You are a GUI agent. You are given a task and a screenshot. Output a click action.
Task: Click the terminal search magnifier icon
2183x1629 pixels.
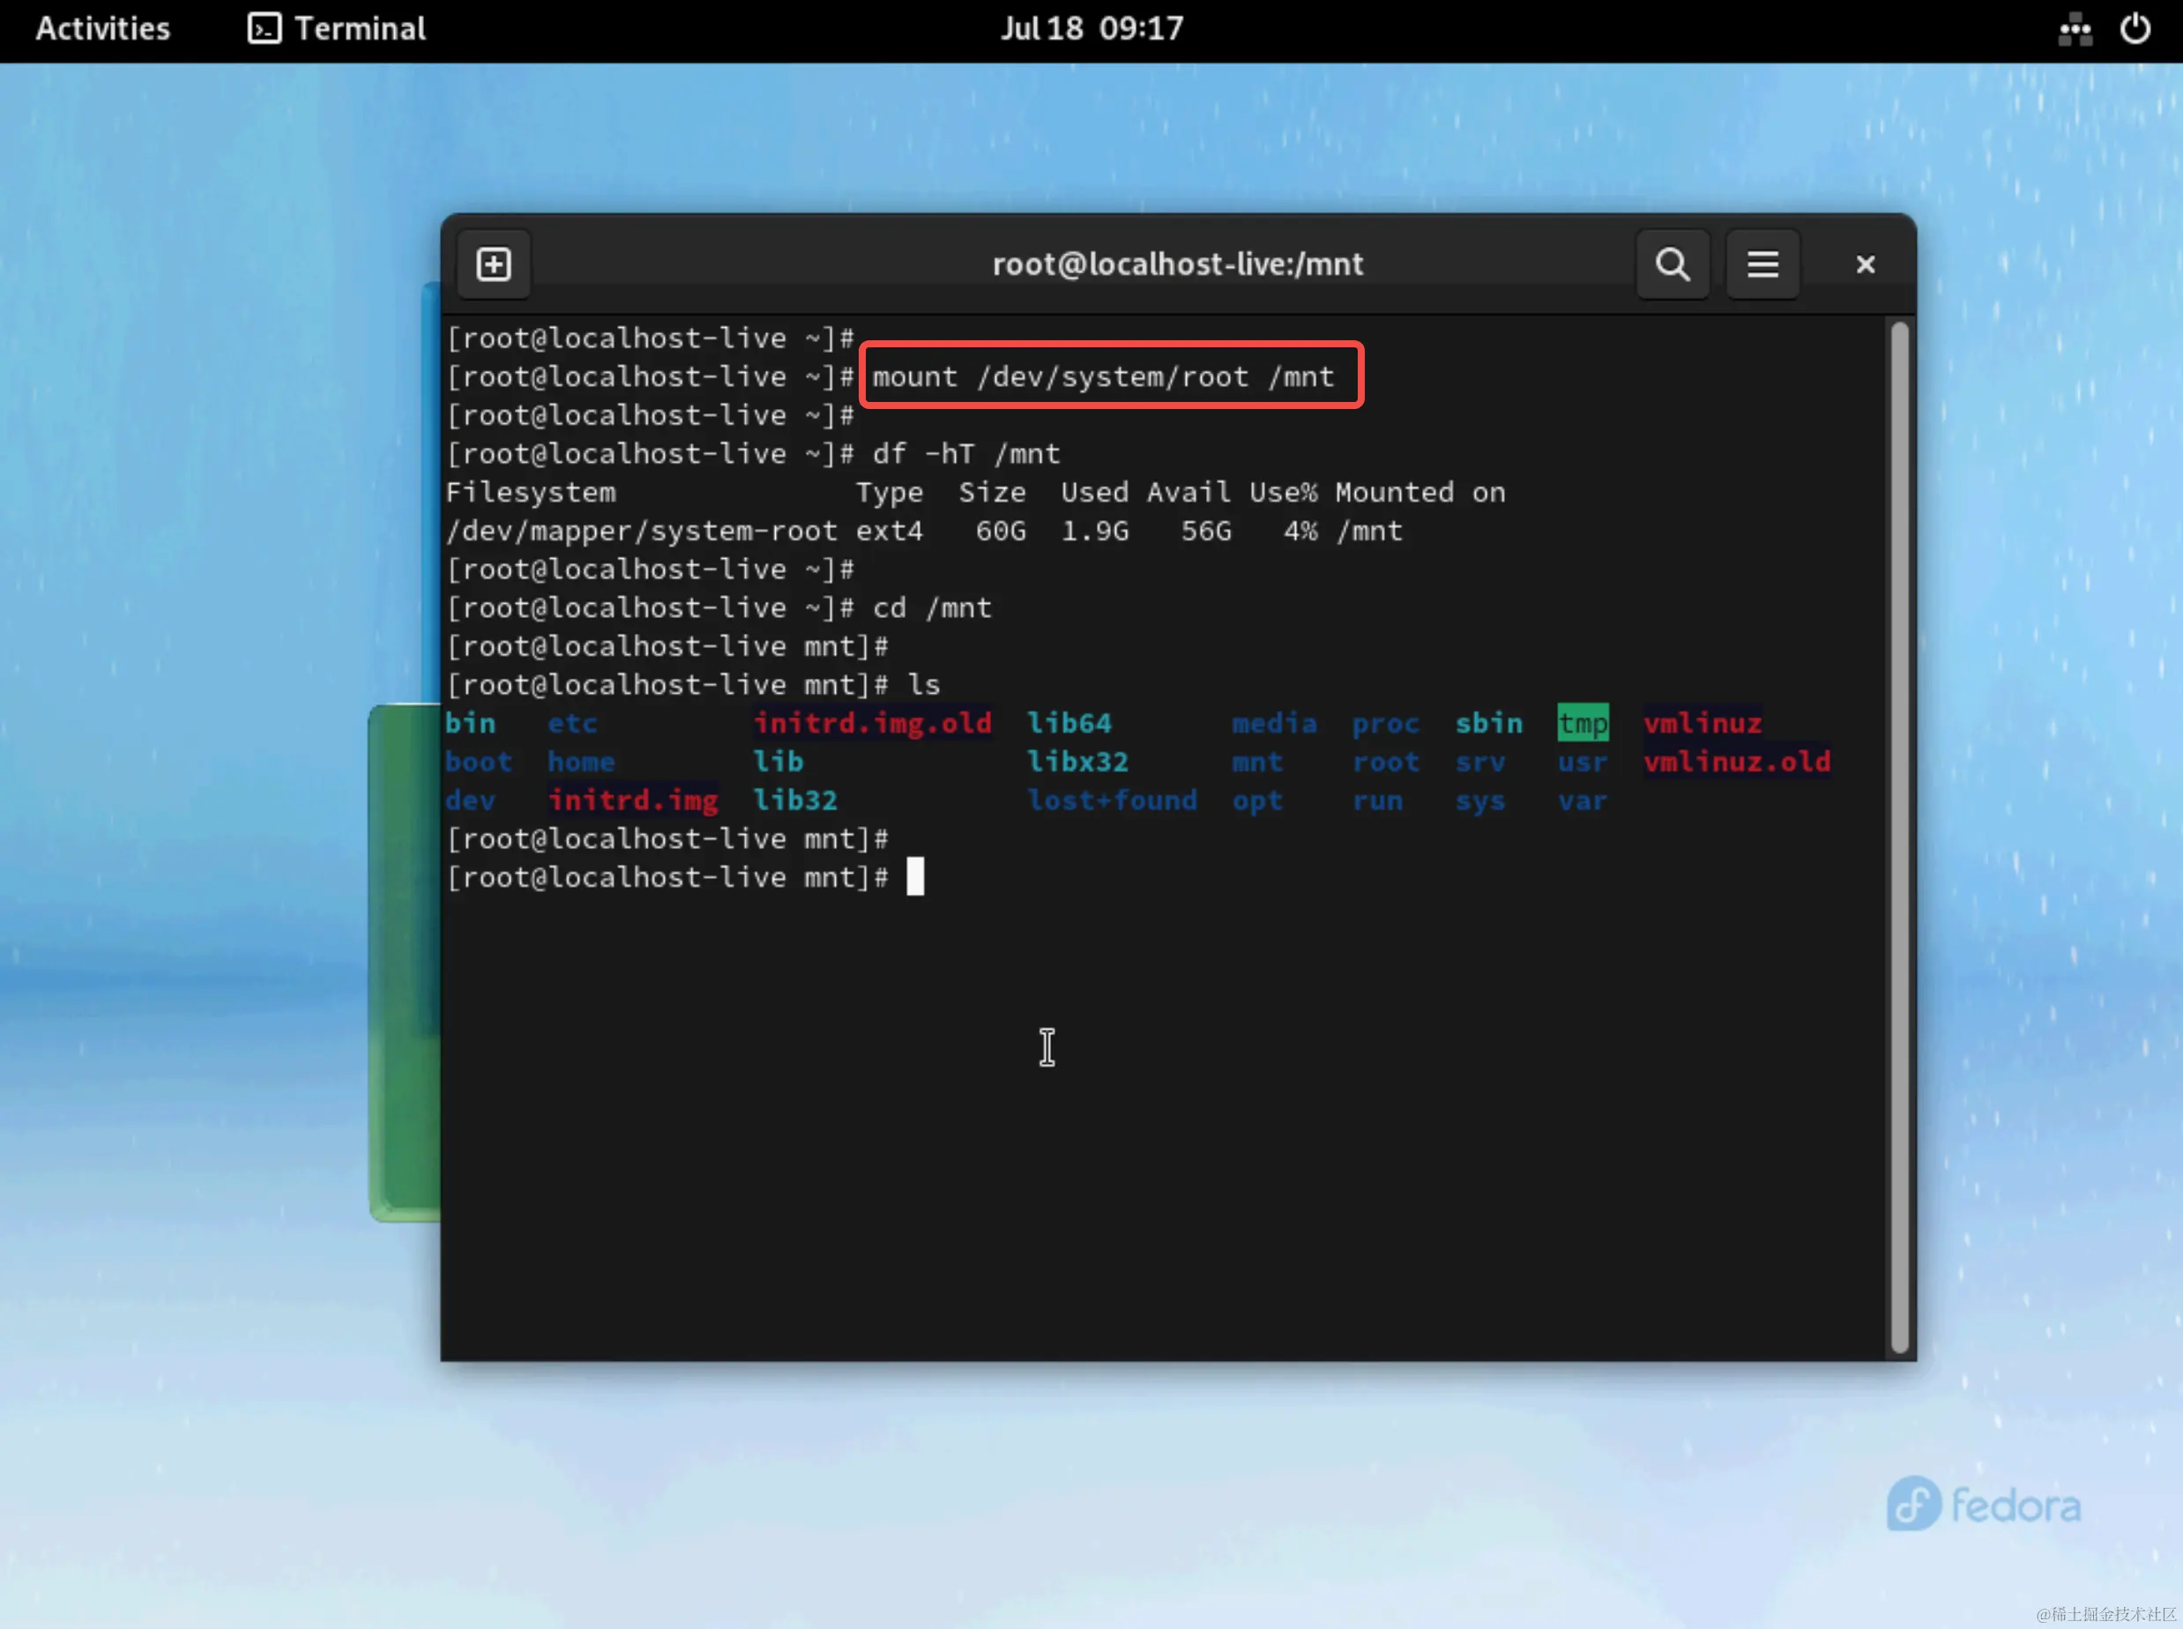point(1673,264)
